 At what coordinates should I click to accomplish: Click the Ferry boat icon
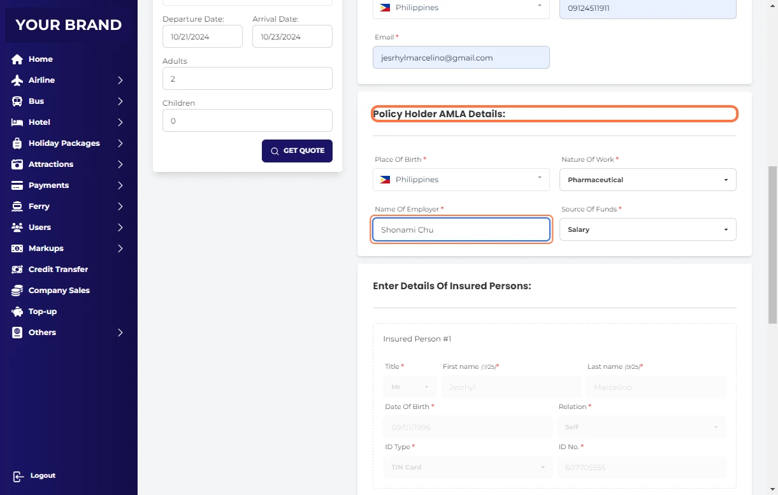point(17,206)
